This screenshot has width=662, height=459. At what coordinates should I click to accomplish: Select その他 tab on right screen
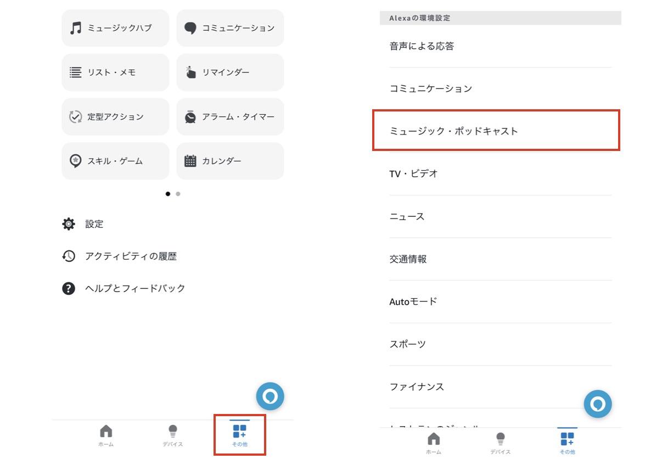(x=568, y=443)
